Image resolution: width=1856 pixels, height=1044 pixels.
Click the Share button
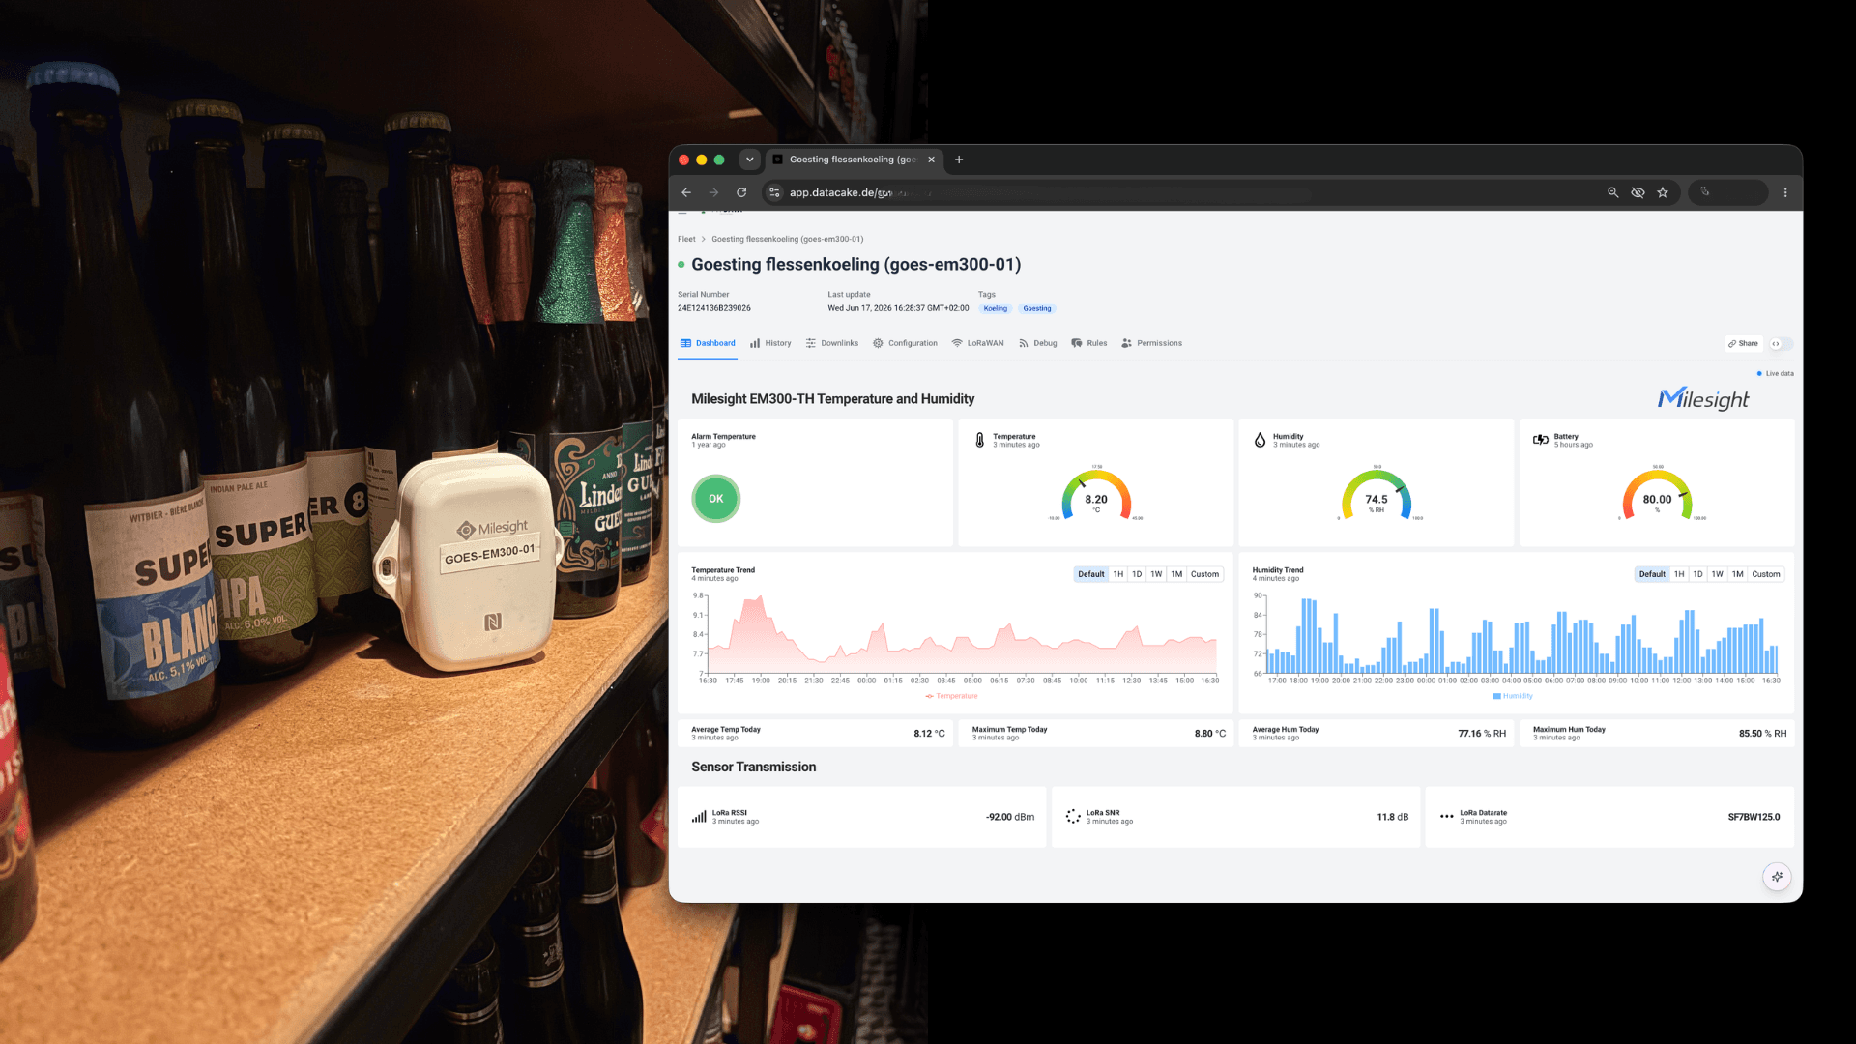tap(1744, 344)
